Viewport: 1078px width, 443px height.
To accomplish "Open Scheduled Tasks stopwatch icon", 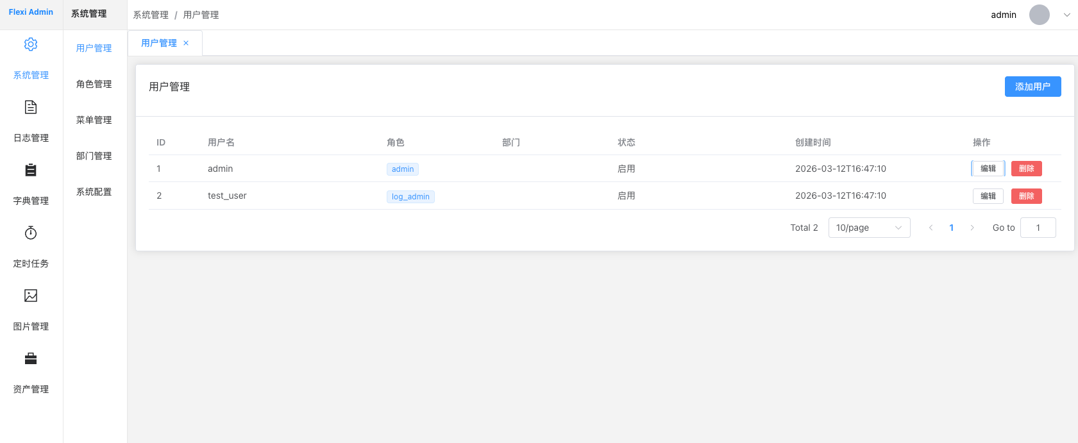I will [31, 233].
